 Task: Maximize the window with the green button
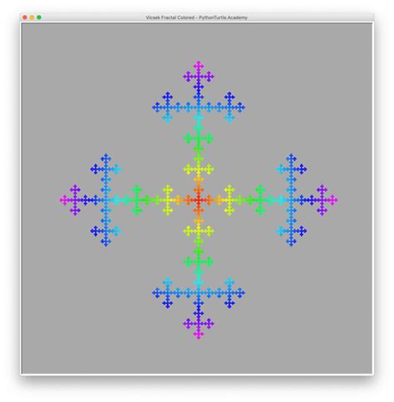point(39,17)
